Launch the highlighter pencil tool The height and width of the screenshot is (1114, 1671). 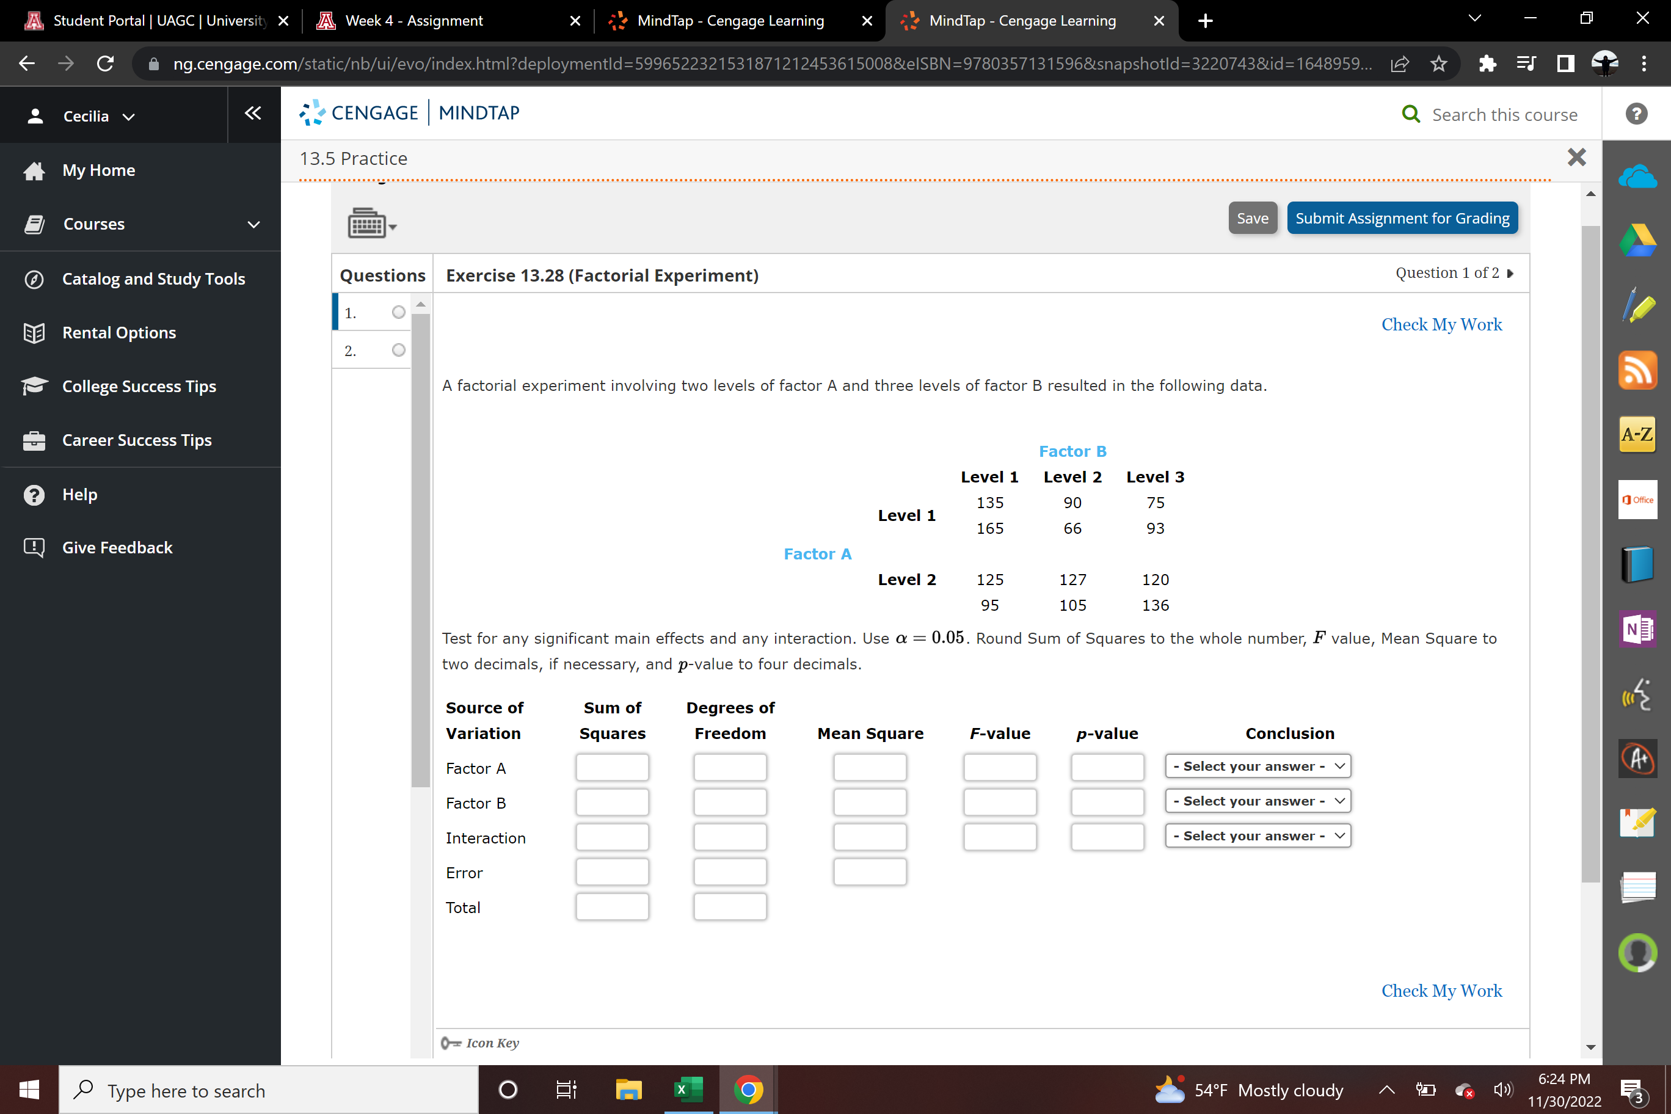[1637, 305]
